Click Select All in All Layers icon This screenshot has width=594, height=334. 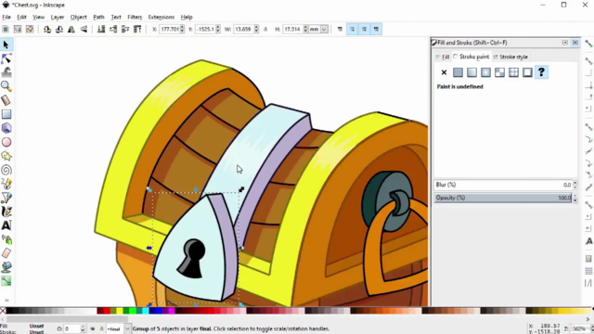(18, 29)
